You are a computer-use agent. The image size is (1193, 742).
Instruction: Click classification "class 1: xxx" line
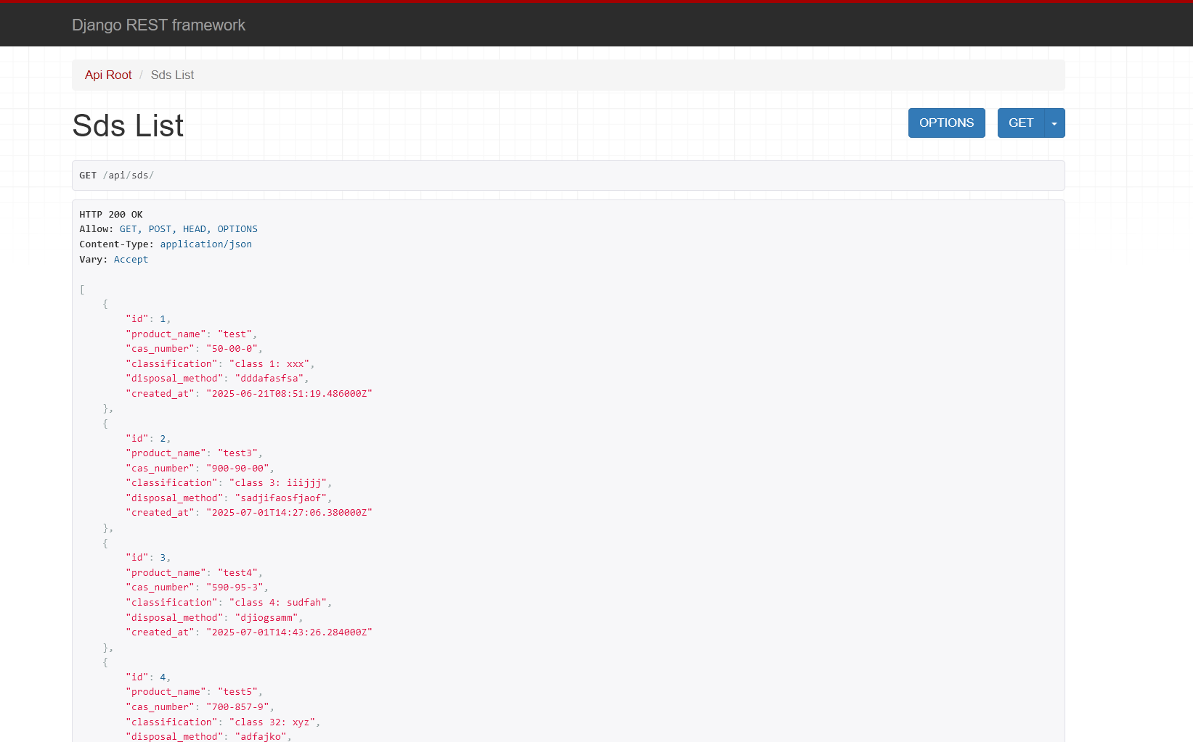point(220,364)
